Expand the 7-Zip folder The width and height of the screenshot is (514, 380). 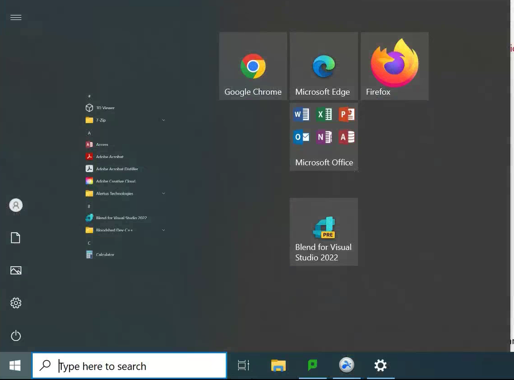(163, 120)
